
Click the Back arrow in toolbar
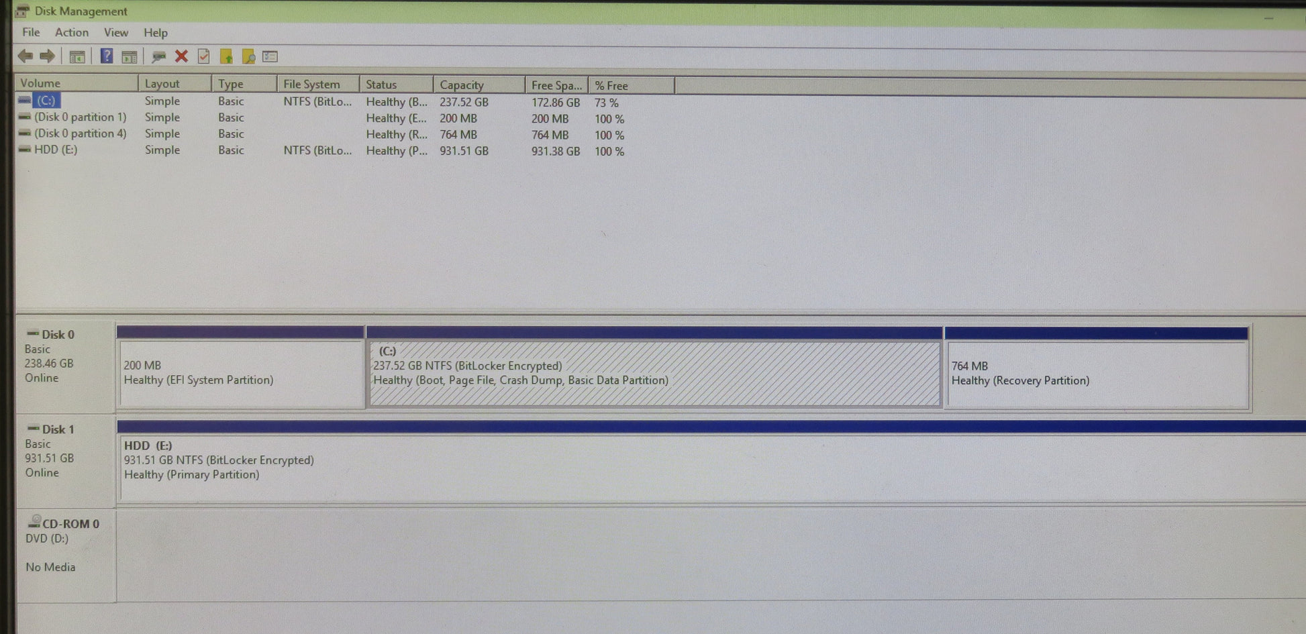(x=26, y=56)
